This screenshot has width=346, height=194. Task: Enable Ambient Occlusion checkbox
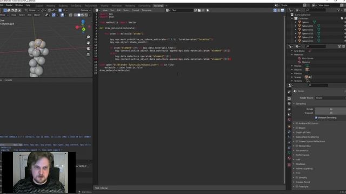(297, 123)
